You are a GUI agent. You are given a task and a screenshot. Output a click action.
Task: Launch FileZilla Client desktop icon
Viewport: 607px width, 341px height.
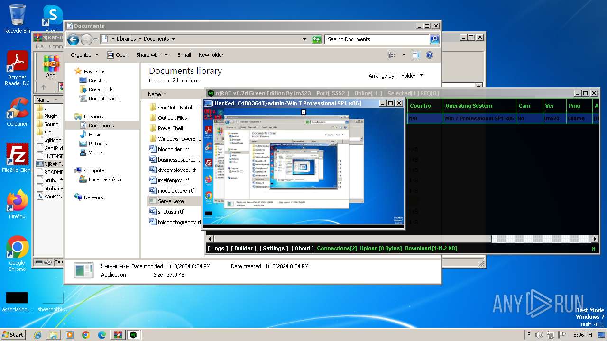[17, 158]
